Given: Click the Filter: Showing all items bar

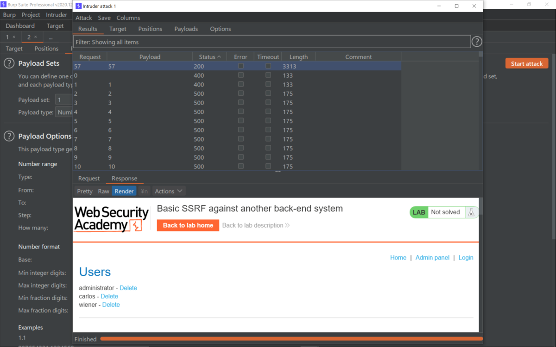Looking at the screenshot, I should click(272, 42).
